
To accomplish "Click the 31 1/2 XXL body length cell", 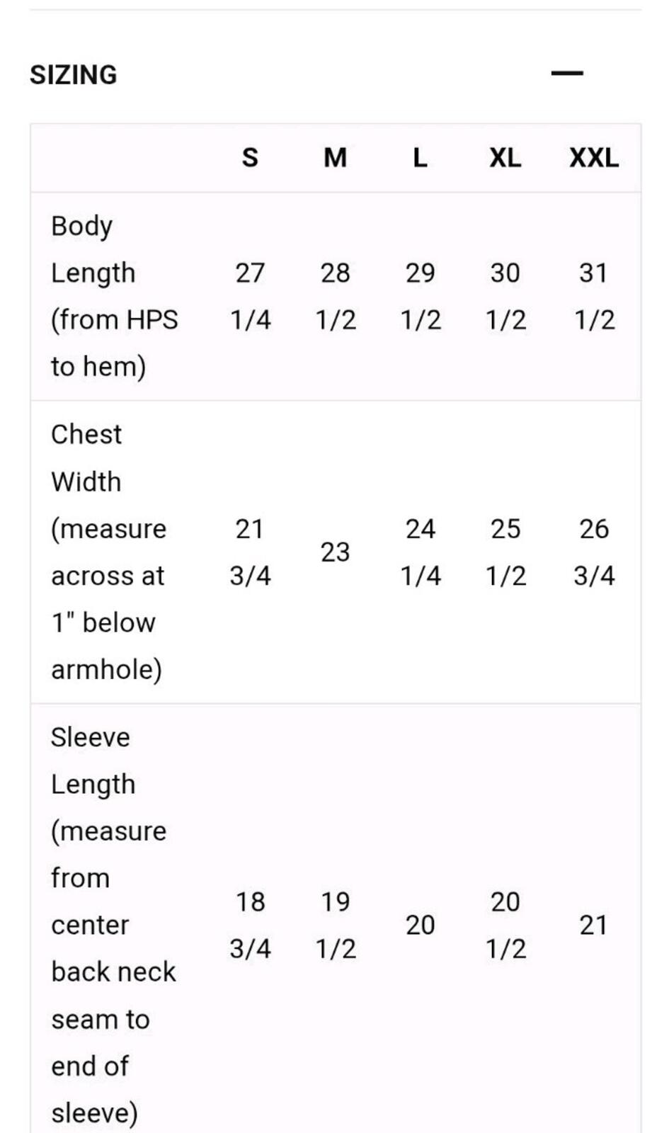I will click(x=594, y=296).
